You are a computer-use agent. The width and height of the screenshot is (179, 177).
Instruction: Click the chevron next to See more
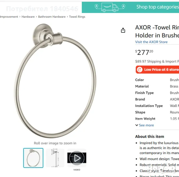[137, 125]
